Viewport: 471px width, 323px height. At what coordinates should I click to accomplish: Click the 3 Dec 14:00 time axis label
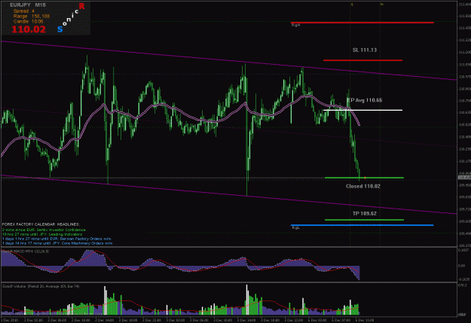(246, 320)
